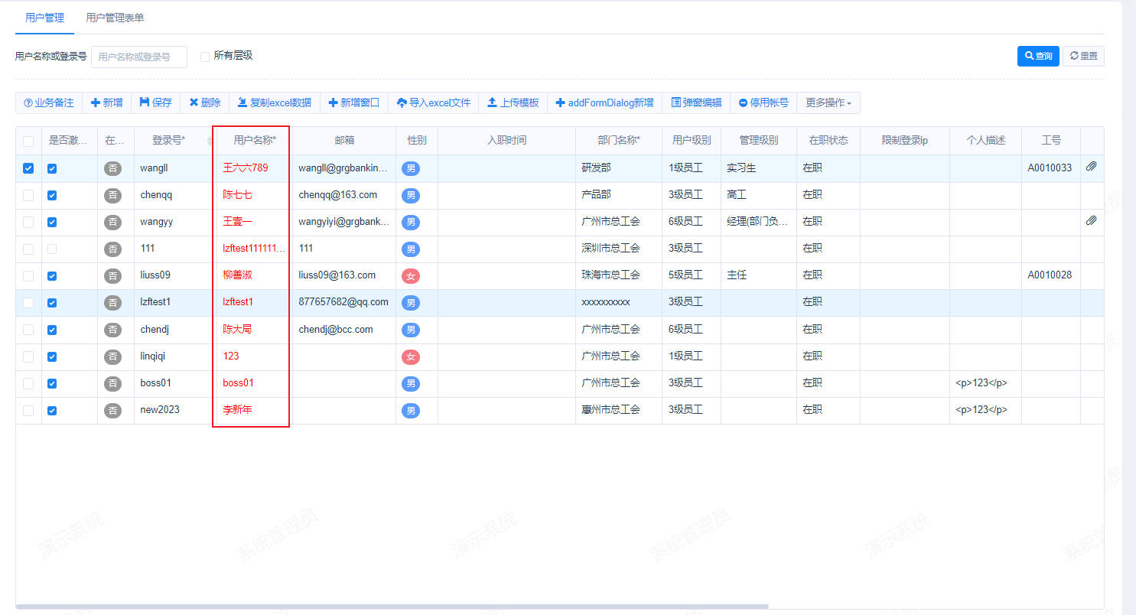The width and height of the screenshot is (1136, 615).
Task: Click the 查询 search button
Action: click(1038, 56)
